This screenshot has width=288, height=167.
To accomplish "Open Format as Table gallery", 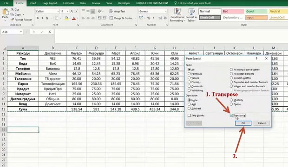I will pos(191,15).
